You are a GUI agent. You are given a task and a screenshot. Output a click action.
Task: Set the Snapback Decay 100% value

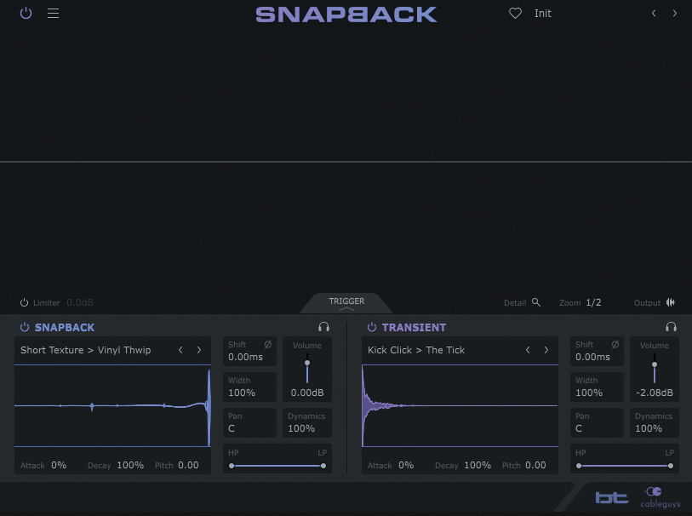pyautogui.click(x=130, y=465)
